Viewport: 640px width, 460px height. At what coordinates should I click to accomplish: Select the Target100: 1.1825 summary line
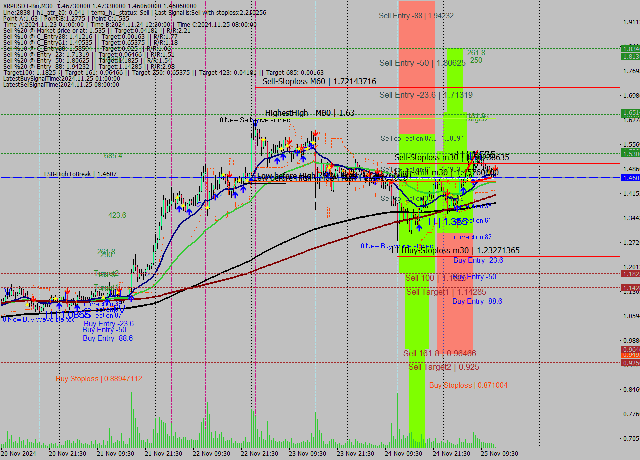pos(163,73)
